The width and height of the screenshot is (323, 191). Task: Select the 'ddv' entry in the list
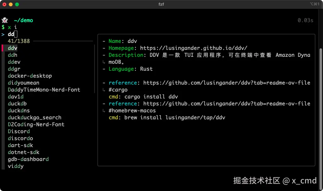click(13, 48)
